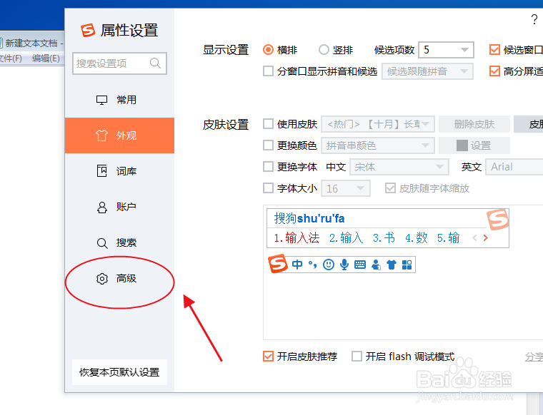This screenshot has width=543, height=415.
Task: Click the account person icon on preview toolbar
Action: pyautogui.click(x=376, y=265)
